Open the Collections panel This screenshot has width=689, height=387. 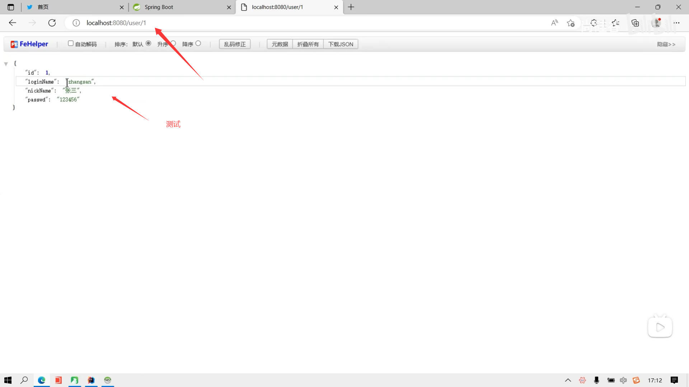click(x=635, y=23)
